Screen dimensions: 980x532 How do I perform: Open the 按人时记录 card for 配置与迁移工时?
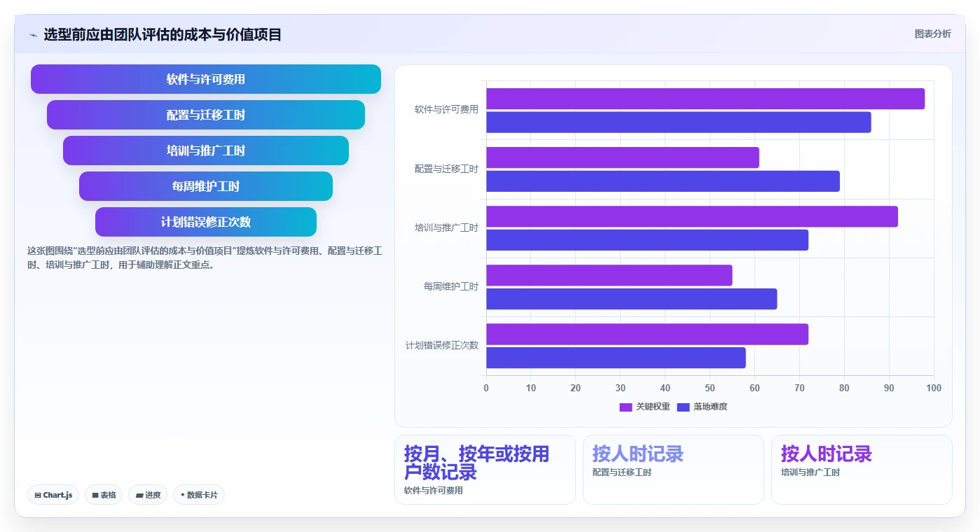coord(673,470)
